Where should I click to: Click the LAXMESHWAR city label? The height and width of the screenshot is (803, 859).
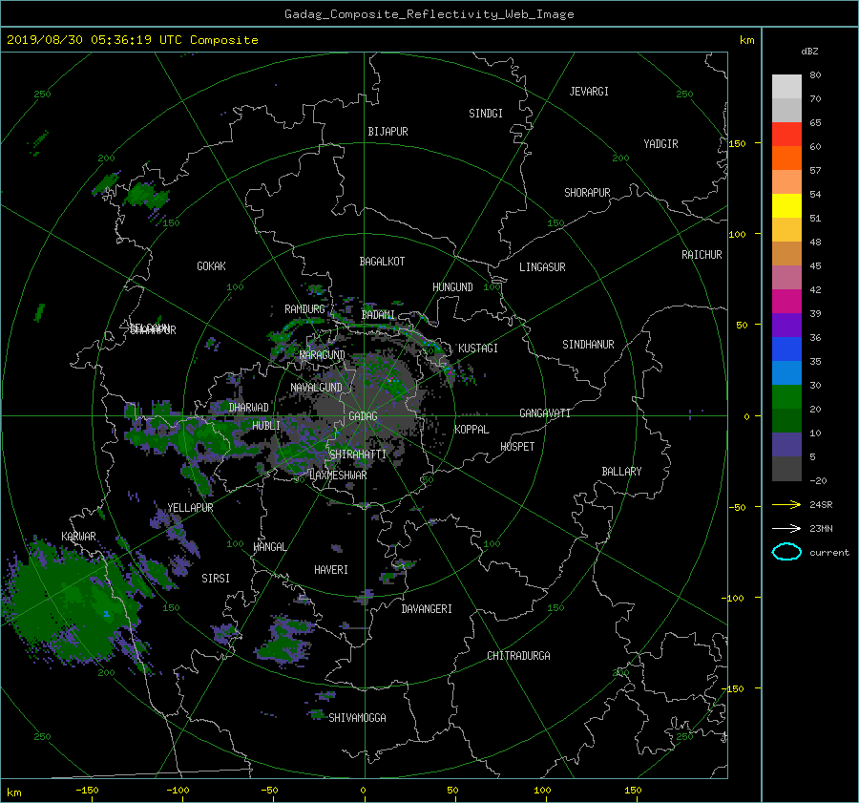coord(339,475)
